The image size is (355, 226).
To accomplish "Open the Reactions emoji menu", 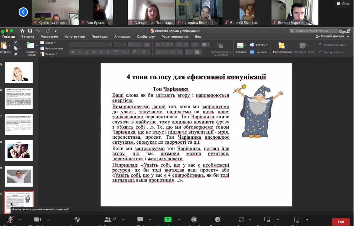I will 218,220.
